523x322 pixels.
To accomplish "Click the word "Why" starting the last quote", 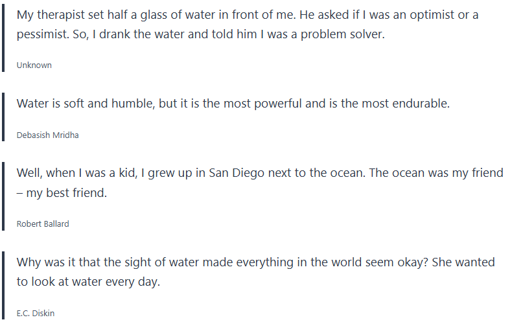I will [29, 262].
